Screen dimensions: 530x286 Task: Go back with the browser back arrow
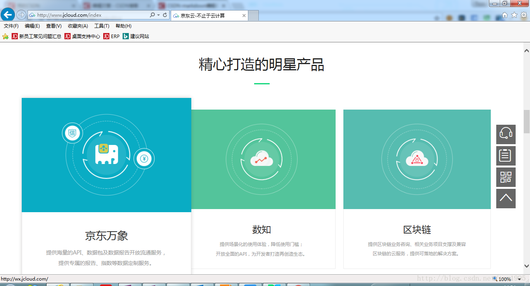8,15
